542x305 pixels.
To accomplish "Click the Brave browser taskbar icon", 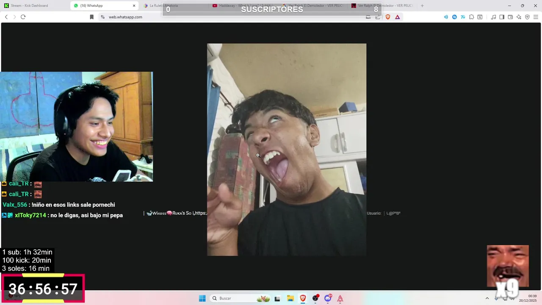I will [303, 298].
